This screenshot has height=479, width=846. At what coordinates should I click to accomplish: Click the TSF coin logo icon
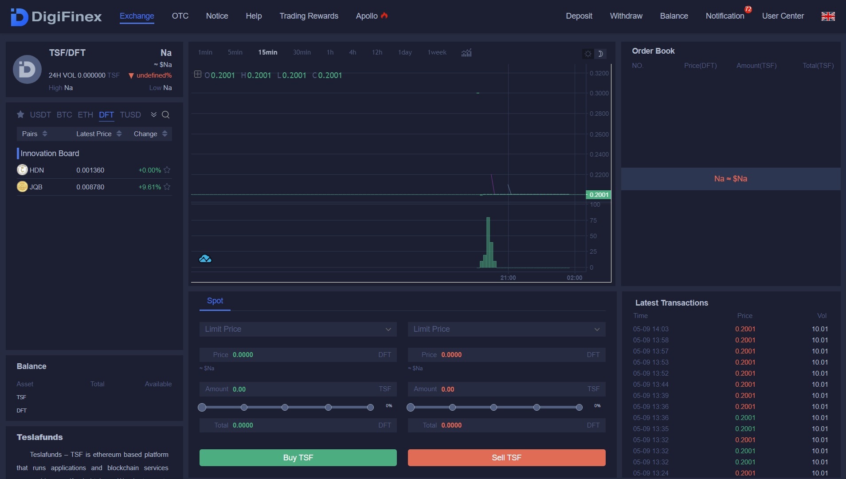27,69
